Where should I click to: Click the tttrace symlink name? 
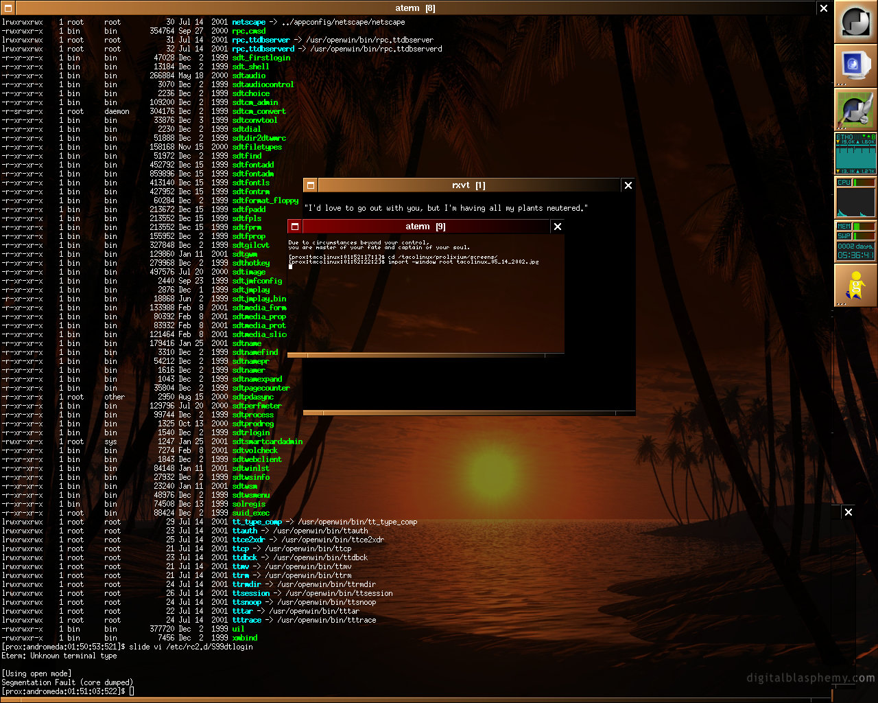[247, 620]
